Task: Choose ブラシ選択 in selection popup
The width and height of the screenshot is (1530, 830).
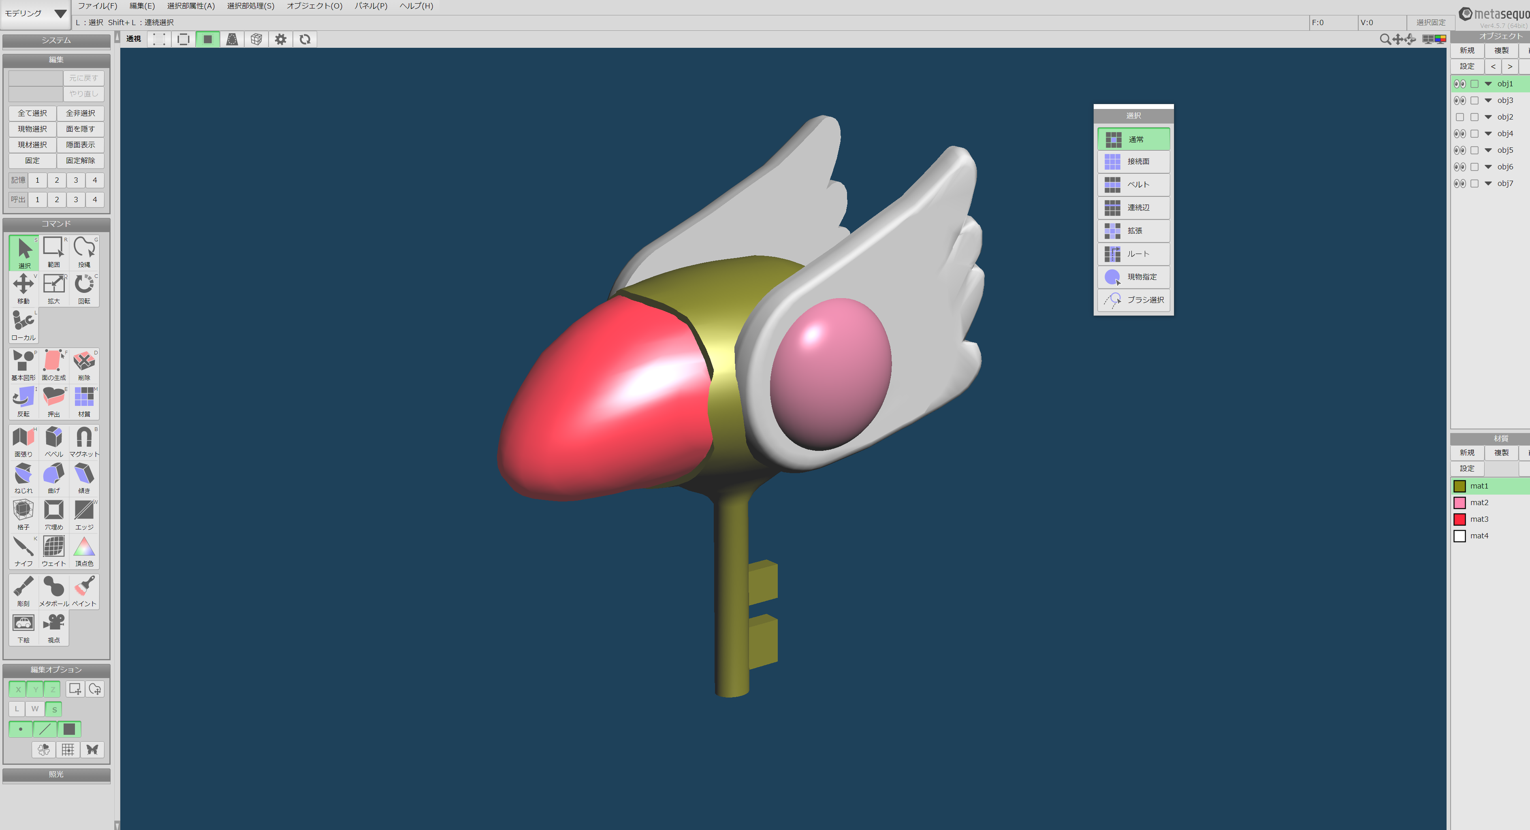Action: (x=1133, y=300)
